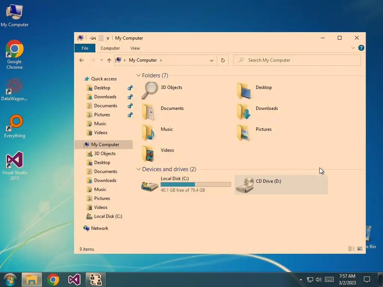The image size is (383, 287).
Task: Click '40.1 GB free of 79.4 GB' text
Action: click(183, 190)
